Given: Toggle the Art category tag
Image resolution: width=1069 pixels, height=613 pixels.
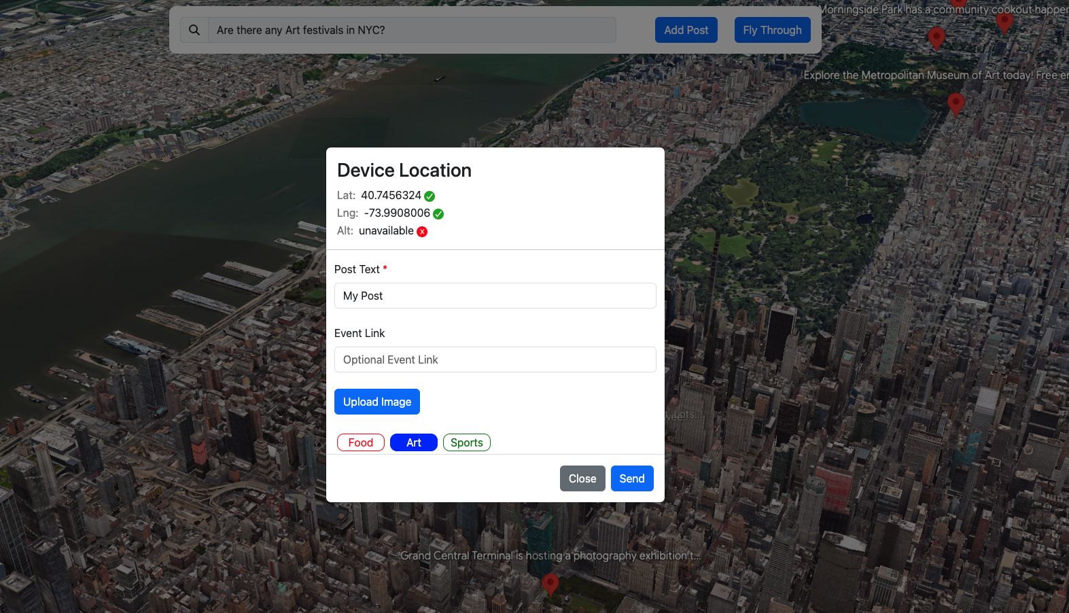Looking at the screenshot, I should click(414, 442).
